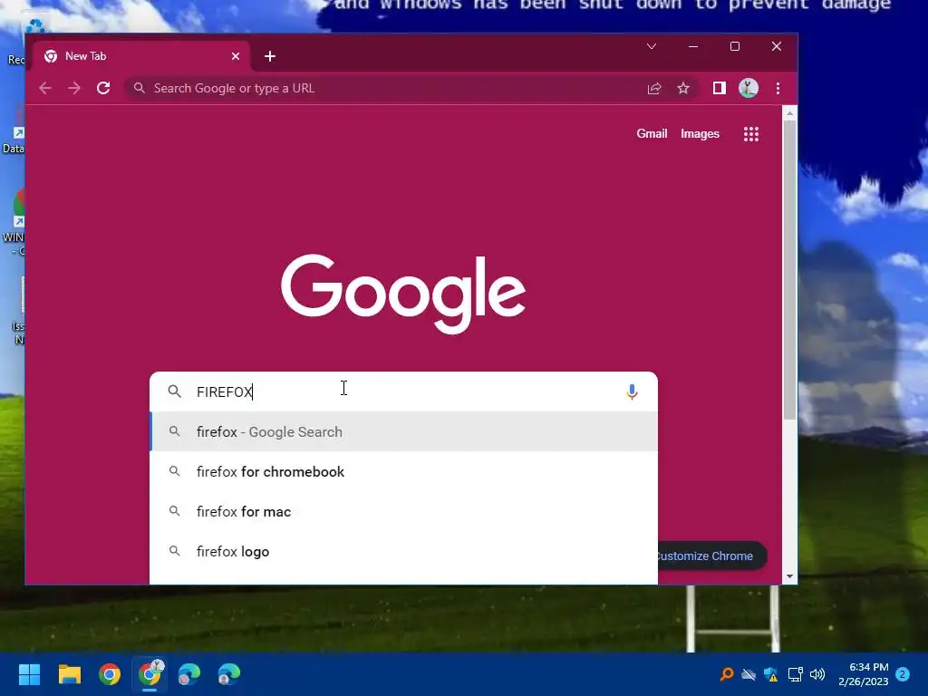Open the Google apps grid
This screenshot has width=928, height=696.
pyautogui.click(x=751, y=134)
